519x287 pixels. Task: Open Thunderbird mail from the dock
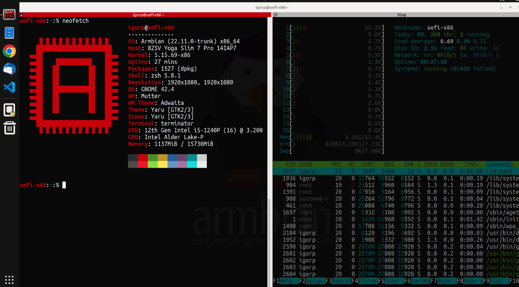[x=10, y=69]
